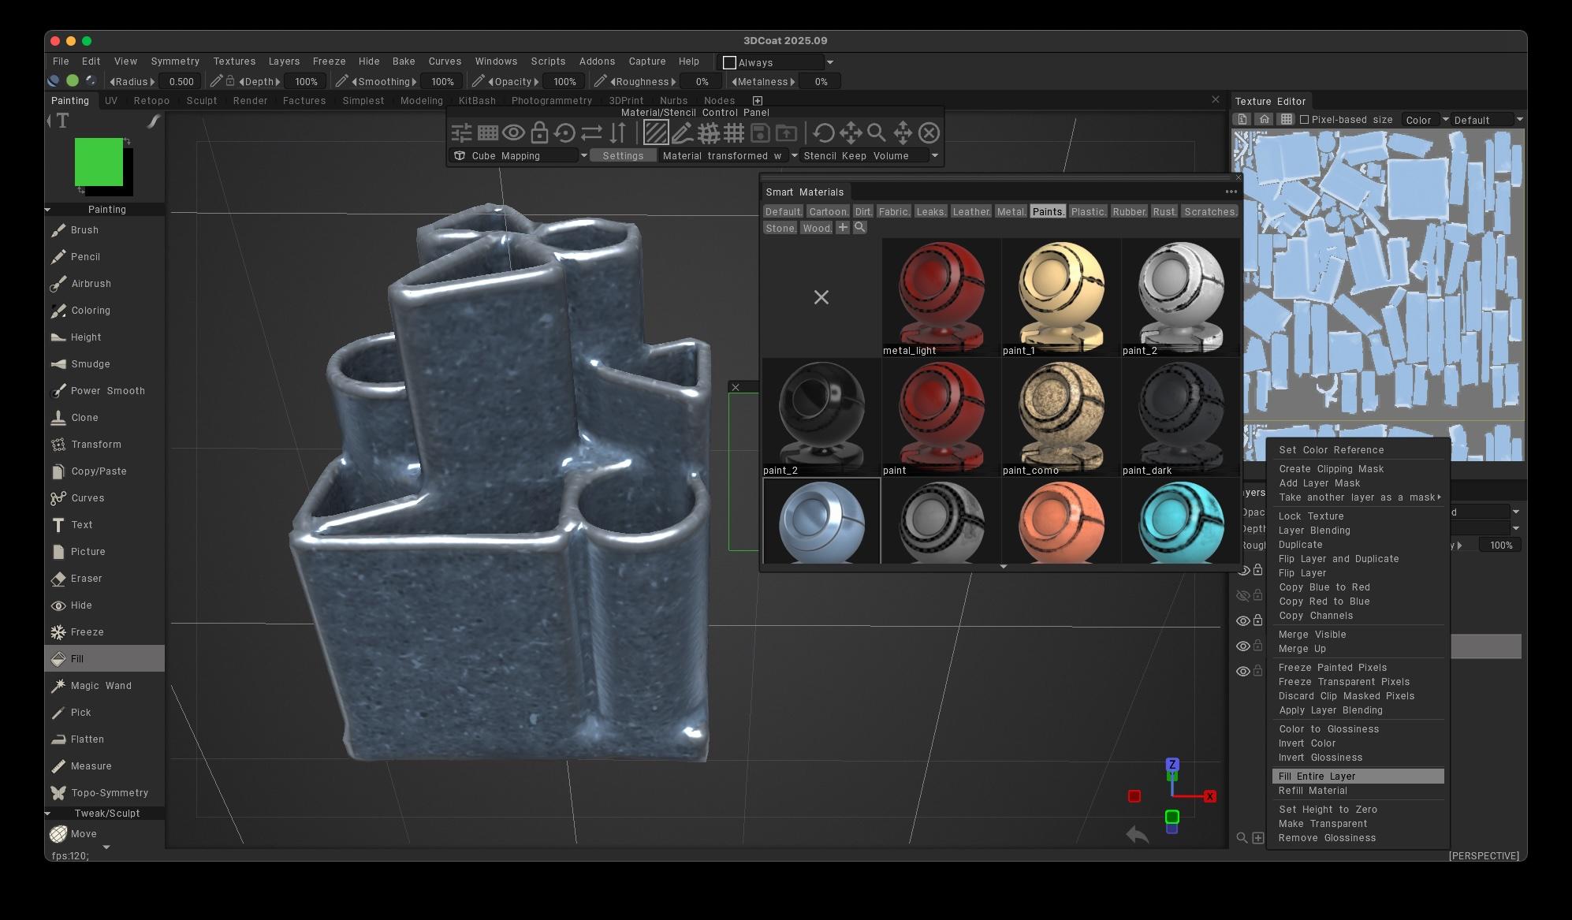Select the Magic Wand tool

point(101,686)
